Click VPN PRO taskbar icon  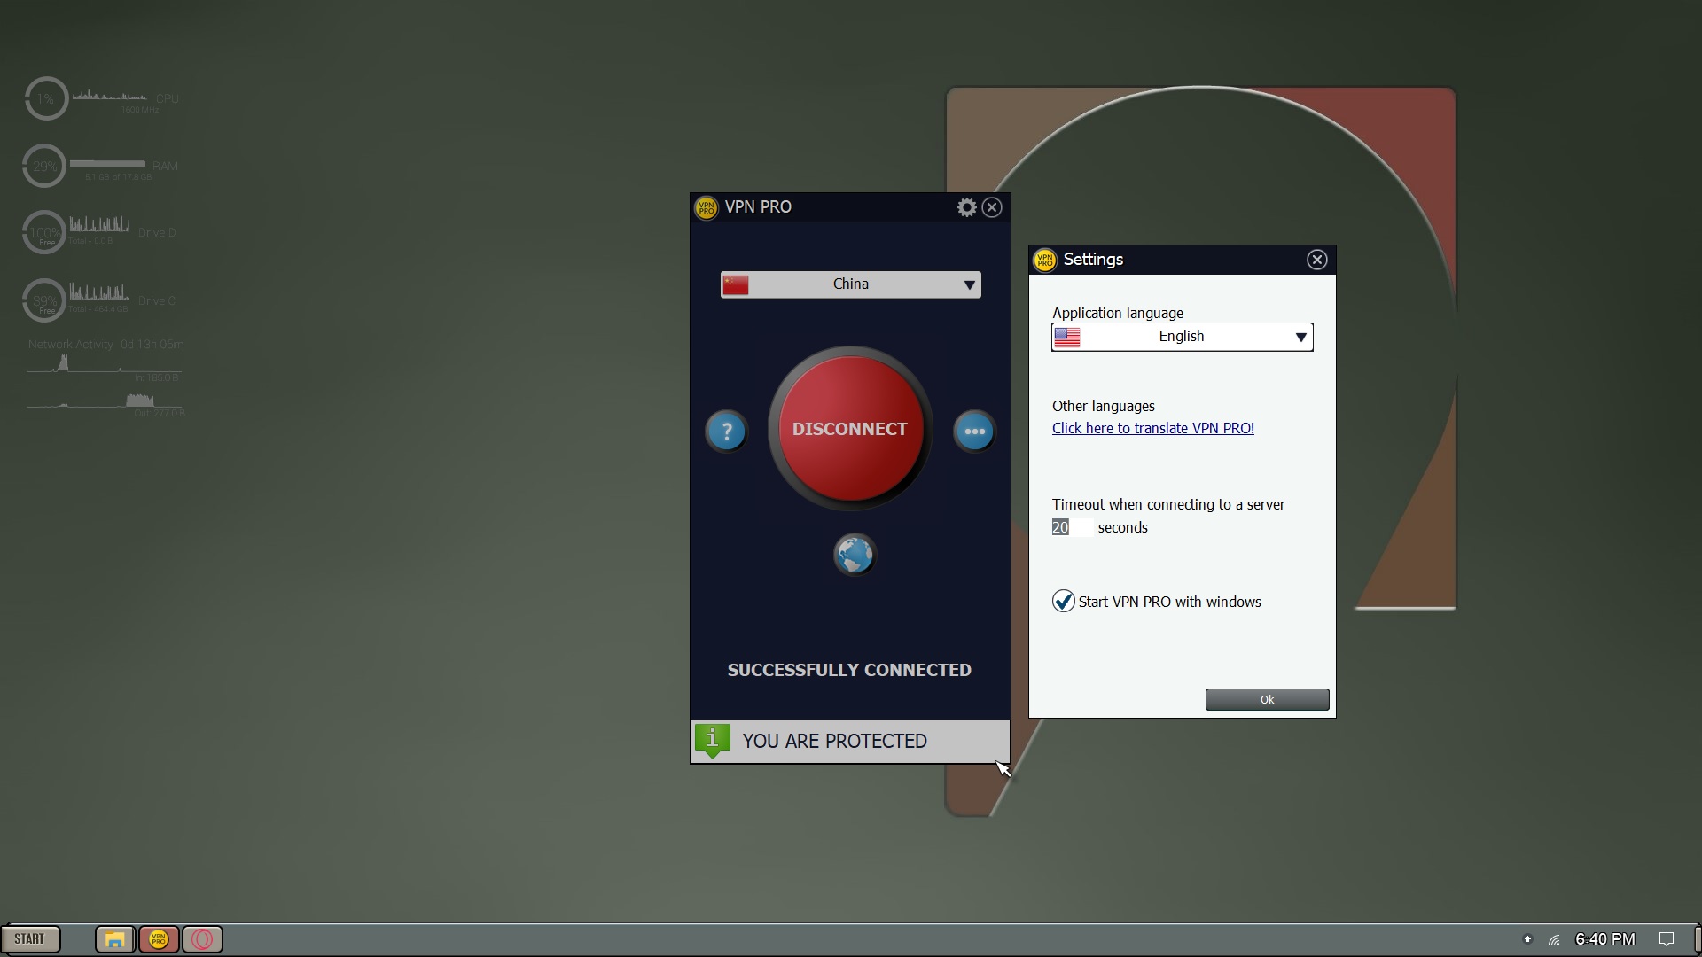pos(158,939)
